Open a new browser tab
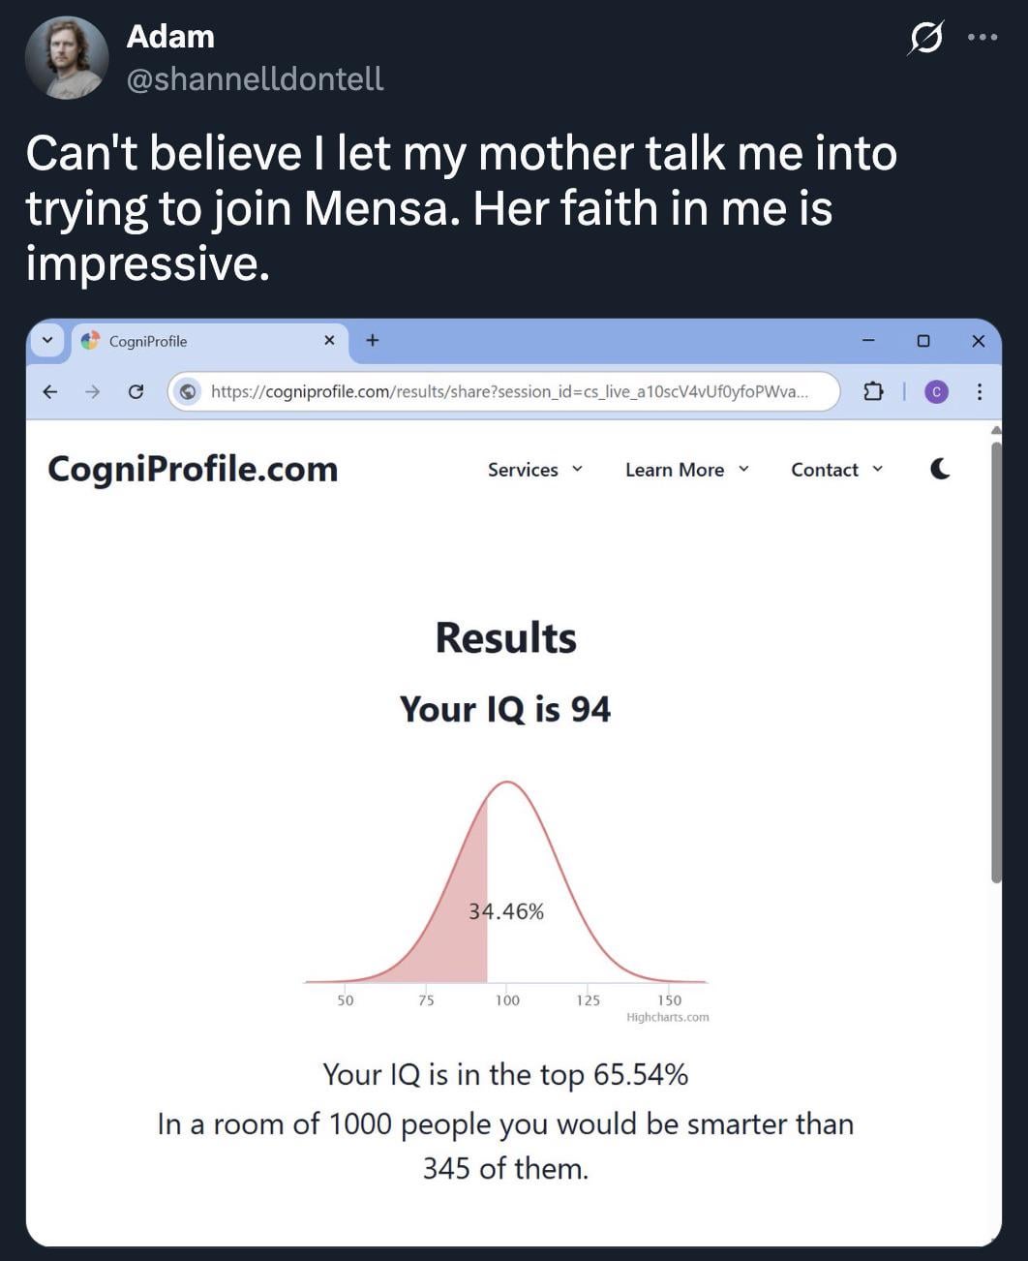The width and height of the screenshot is (1028, 1261). click(373, 340)
